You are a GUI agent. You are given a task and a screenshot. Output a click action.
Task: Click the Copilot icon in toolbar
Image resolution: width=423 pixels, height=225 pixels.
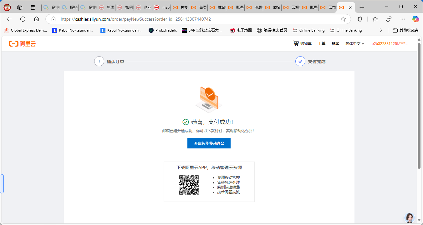coord(415,19)
